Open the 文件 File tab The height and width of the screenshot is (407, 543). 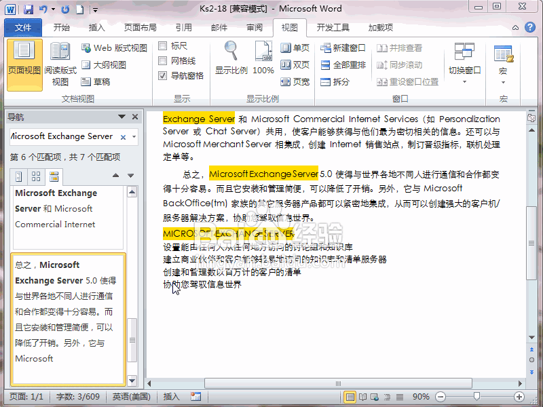pyautogui.click(x=23, y=28)
